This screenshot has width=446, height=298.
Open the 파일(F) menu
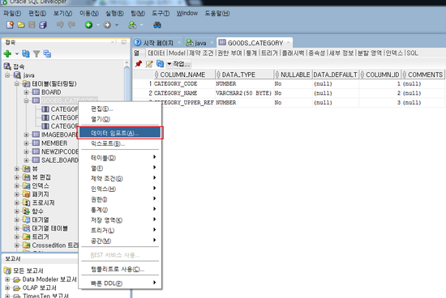pos(12,13)
